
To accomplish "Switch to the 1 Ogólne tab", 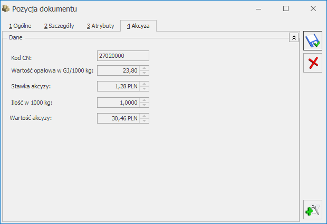I will click(x=20, y=26).
